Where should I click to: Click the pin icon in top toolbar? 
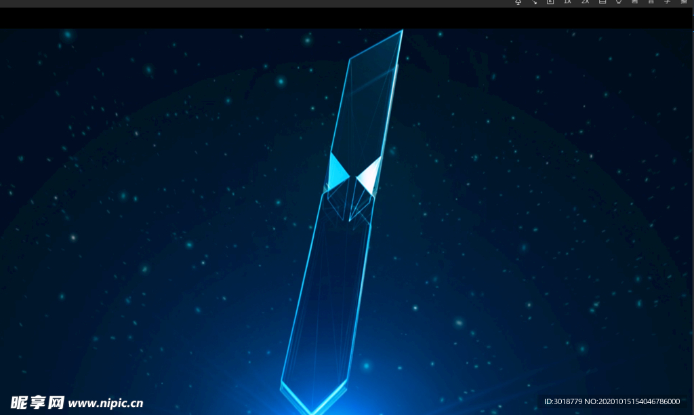(x=518, y=2)
